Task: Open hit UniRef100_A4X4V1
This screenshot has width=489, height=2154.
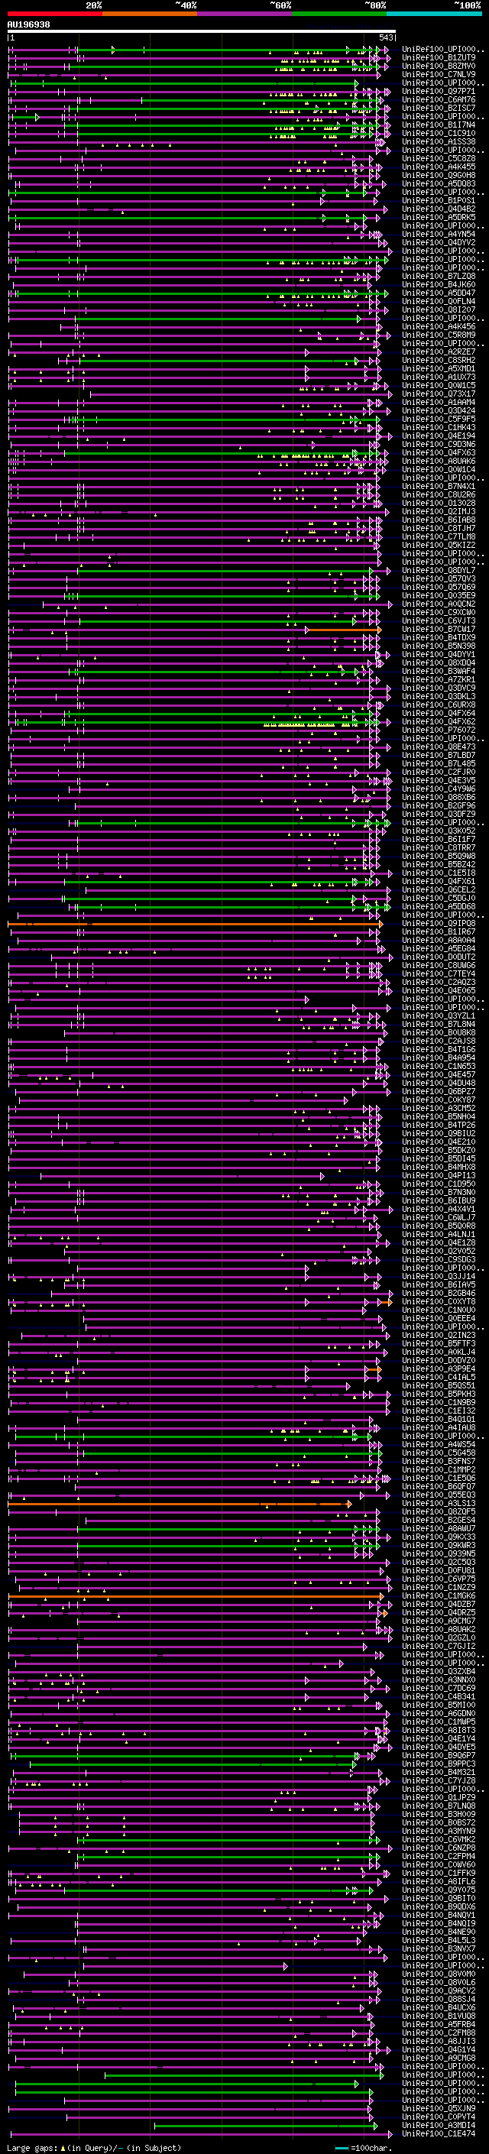Action: tap(439, 1209)
